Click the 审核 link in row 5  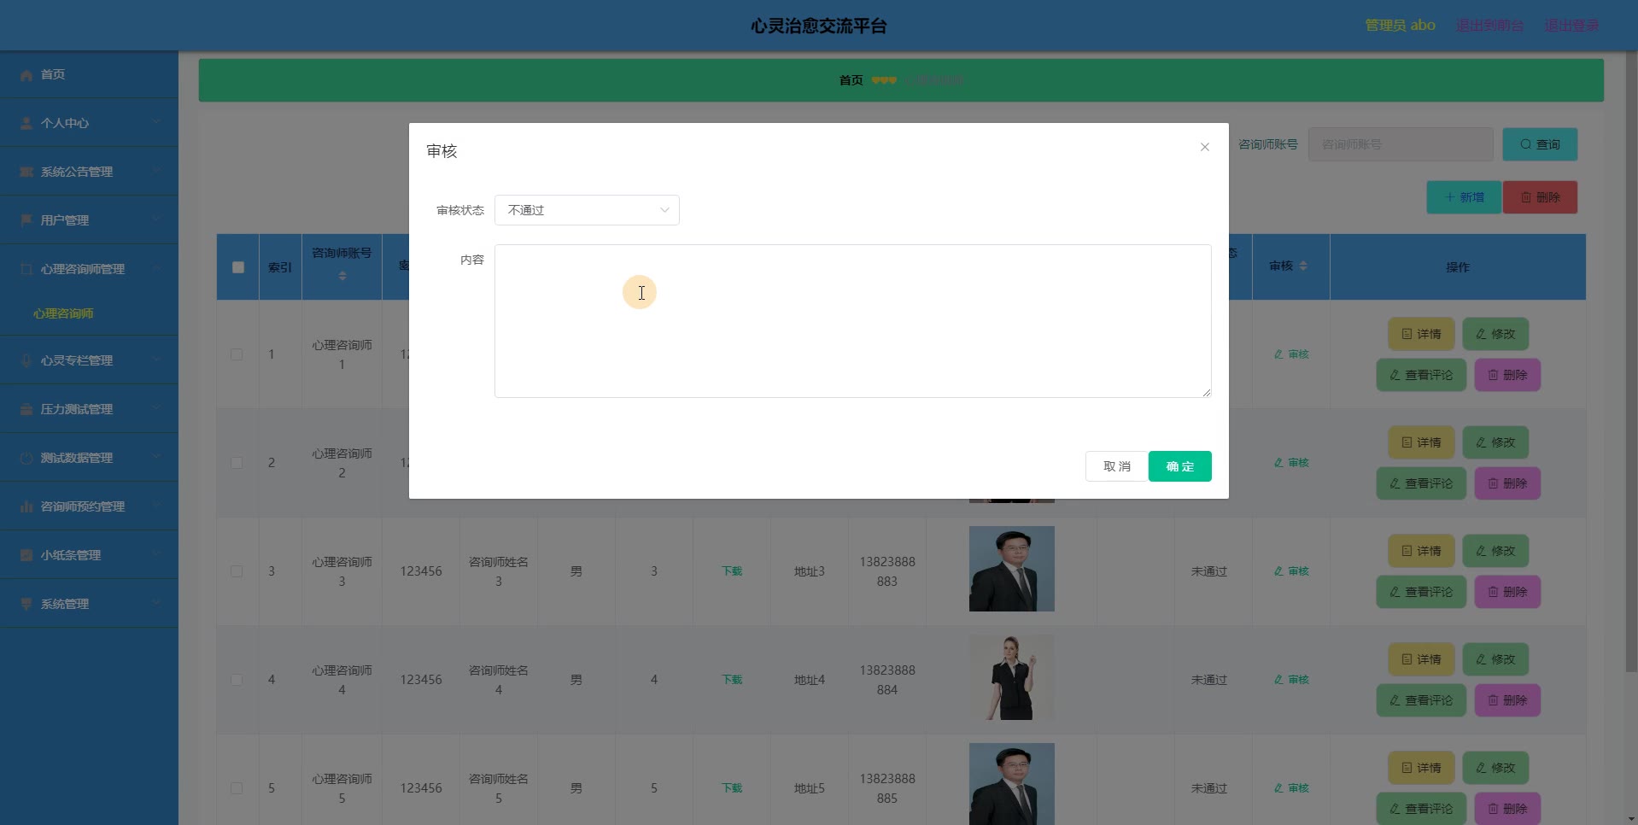(x=1291, y=788)
